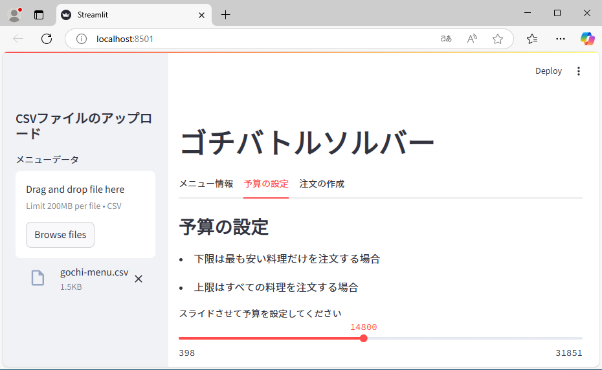Switch to the 注文の作成 tab
Viewport: 602px width, 370px height.
[x=322, y=184]
